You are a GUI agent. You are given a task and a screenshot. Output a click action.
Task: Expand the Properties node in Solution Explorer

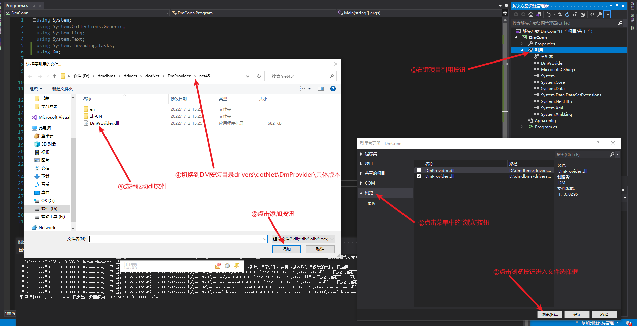pyautogui.click(x=521, y=44)
